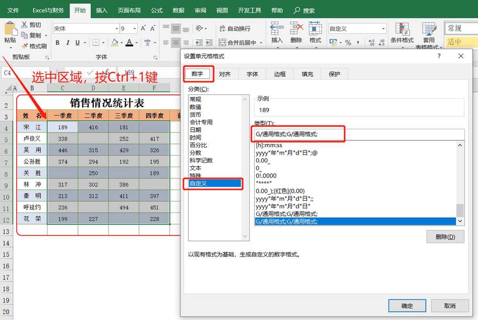Click the 确定 button
Image resolution: width=478 pixels, height=320 pixels.
[407, 306]
